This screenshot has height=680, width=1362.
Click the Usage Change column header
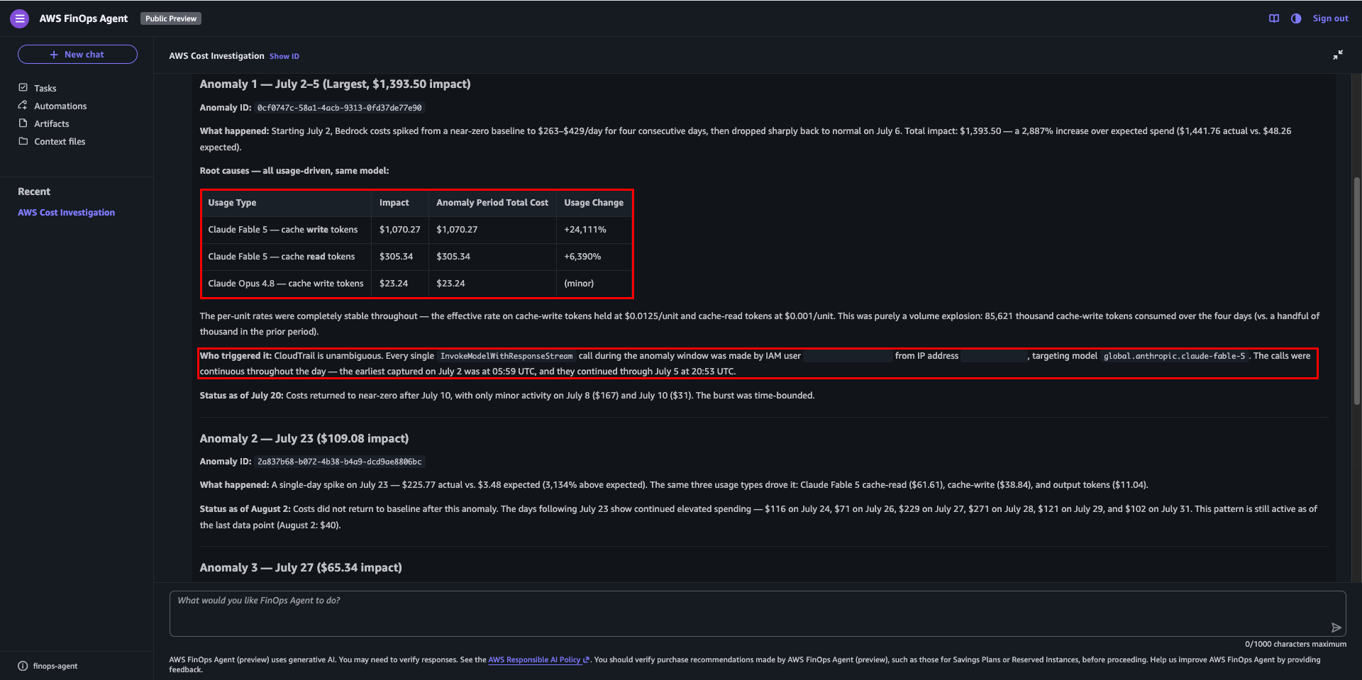point(594,203)
